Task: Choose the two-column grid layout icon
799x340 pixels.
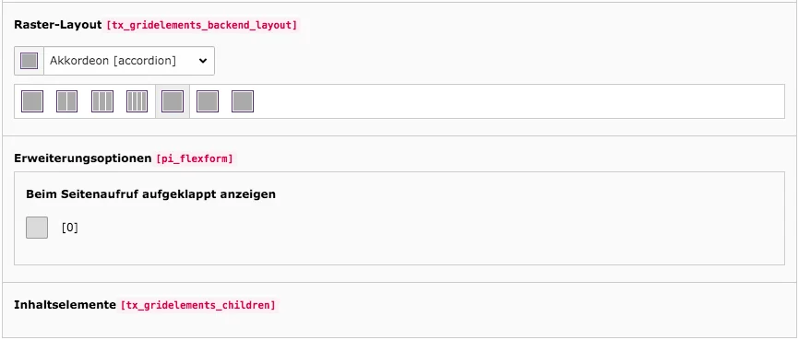Action: (x=66, y=101)
